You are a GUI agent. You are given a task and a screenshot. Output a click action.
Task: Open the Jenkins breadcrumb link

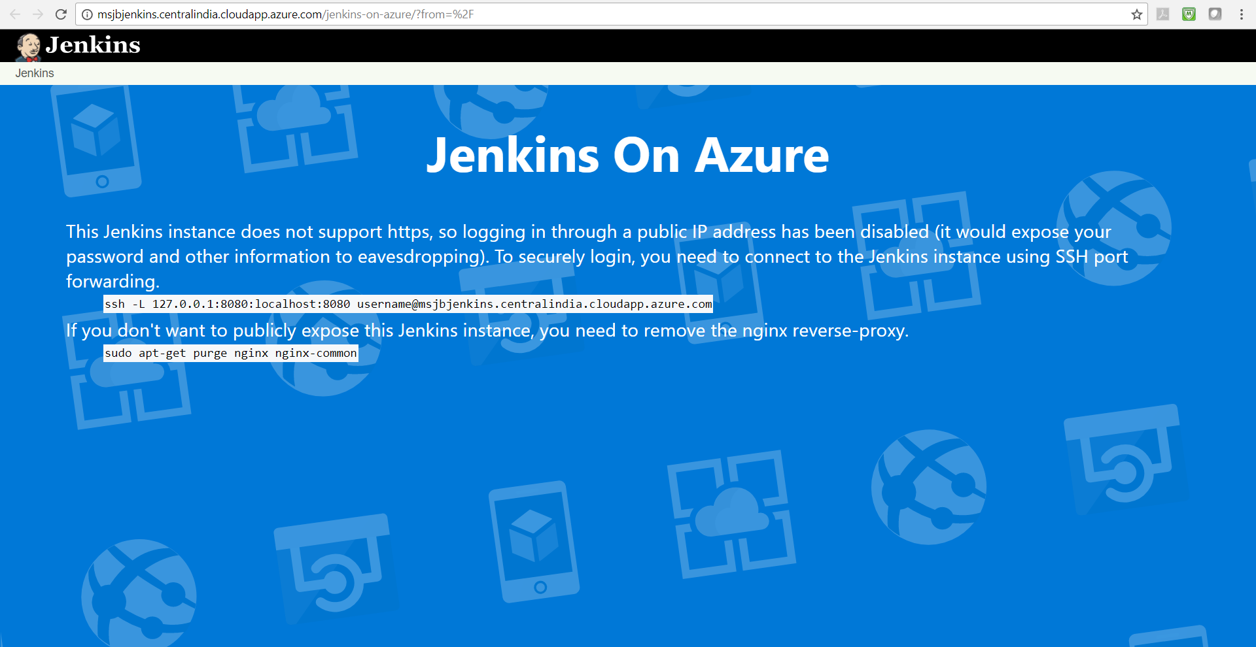coord(35,73)
